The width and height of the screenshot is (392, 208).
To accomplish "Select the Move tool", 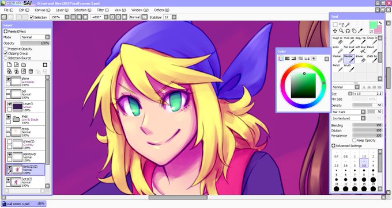I will click(x=335, y=31).
